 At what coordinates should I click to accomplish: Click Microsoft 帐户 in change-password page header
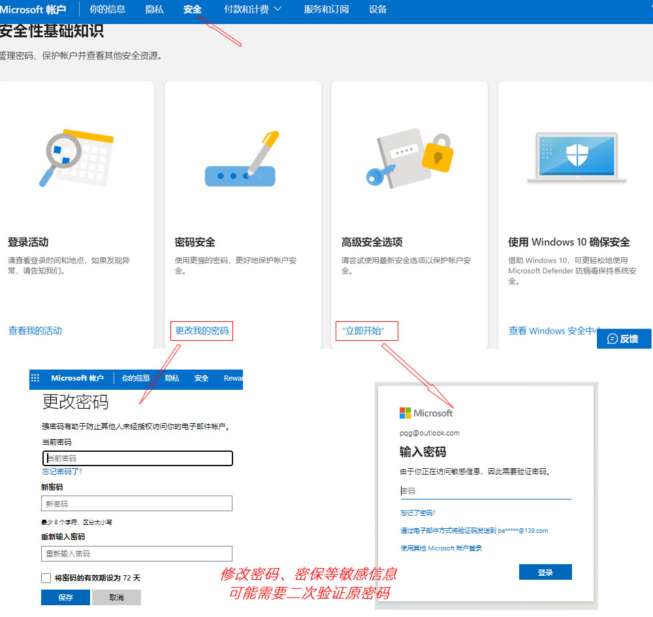(x=77, y=378)
